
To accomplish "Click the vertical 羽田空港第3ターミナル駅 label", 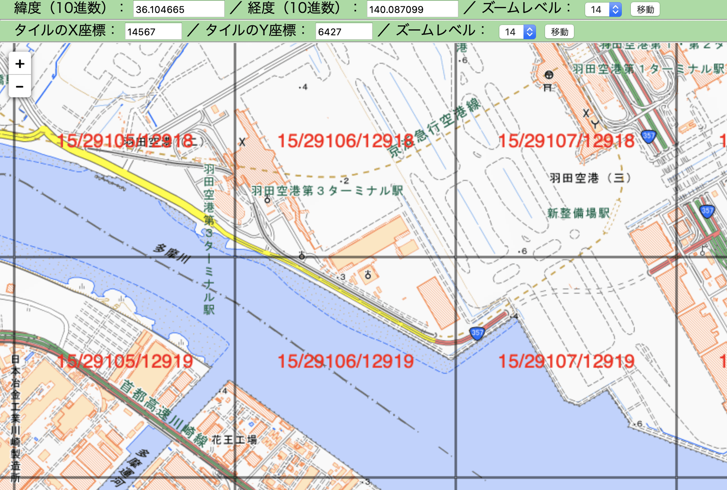I will (209, 239).
